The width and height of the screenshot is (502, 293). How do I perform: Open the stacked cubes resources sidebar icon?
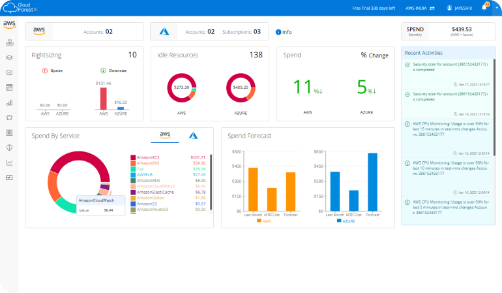10,42
